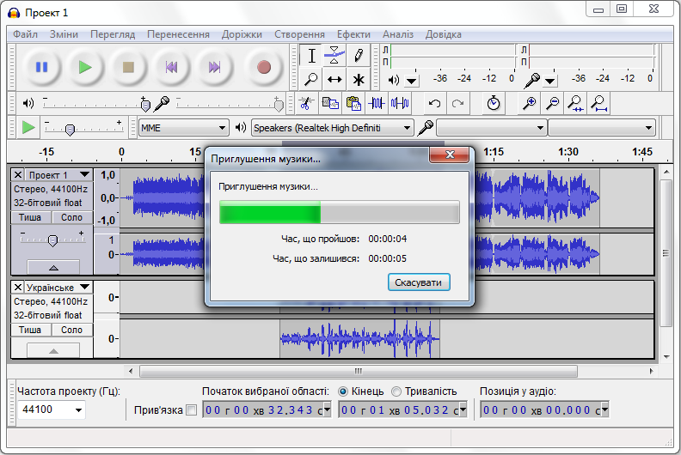Image resolution: width=681 pixels, height=455 pixels.
Task: Select the Тривалість radio button
Action: pos(396,391)
